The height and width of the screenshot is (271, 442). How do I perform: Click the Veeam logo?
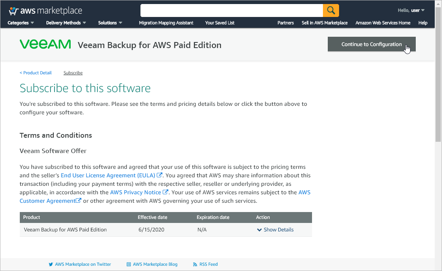[45, 44]
